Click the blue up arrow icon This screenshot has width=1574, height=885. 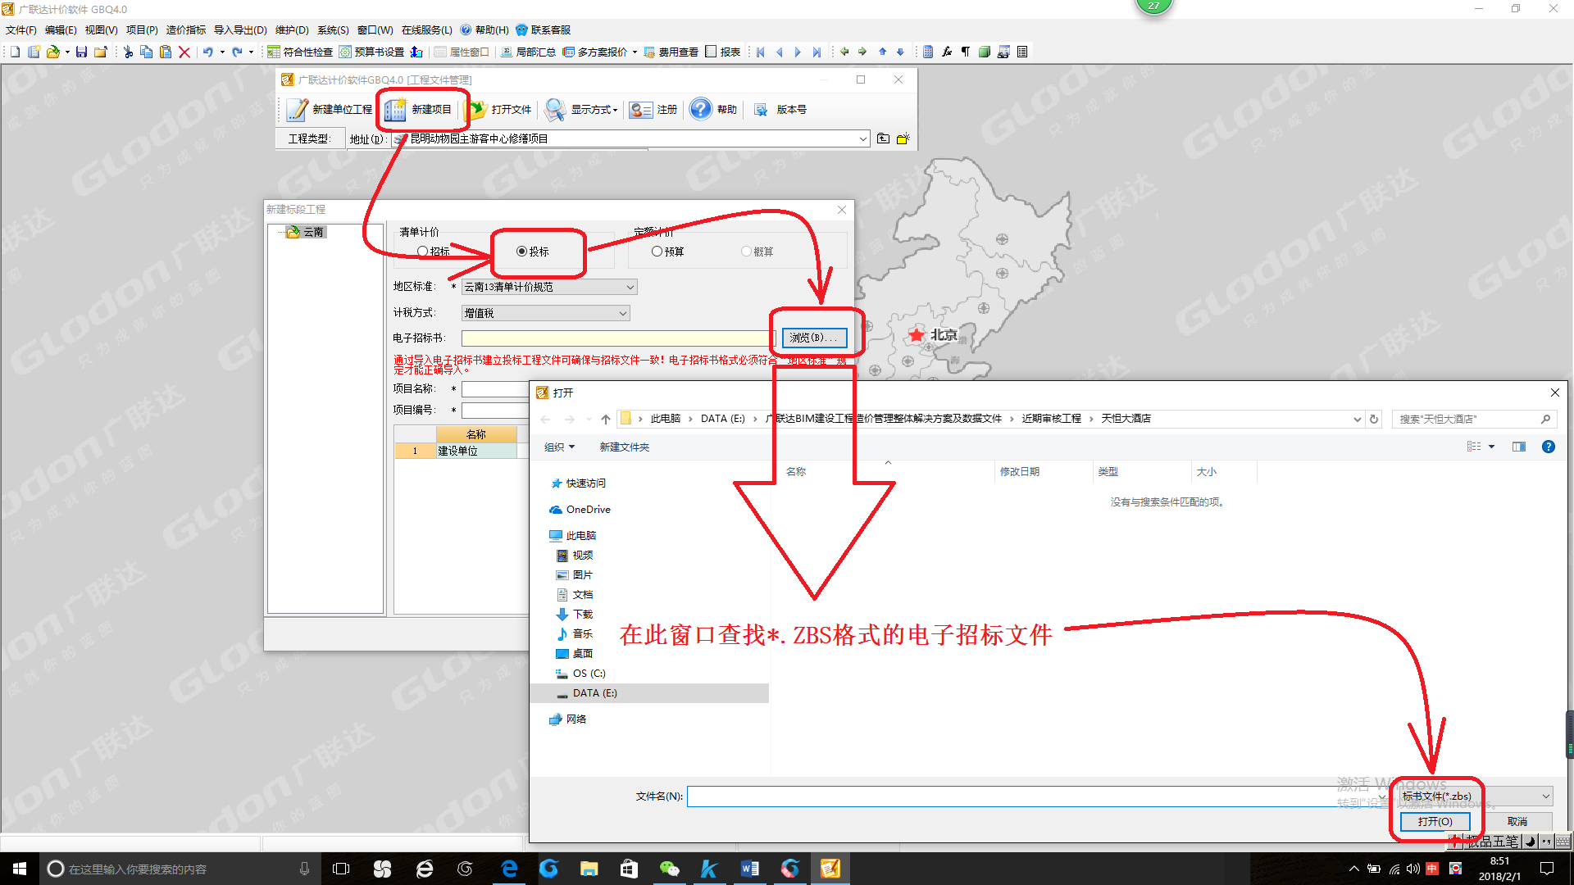[x=882, y=52]
